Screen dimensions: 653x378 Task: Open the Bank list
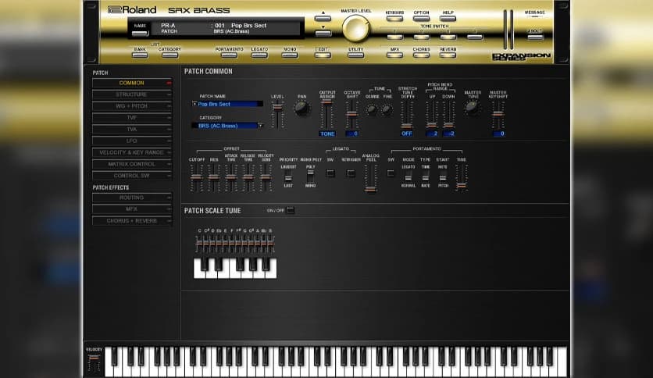(x=140, y=55)
